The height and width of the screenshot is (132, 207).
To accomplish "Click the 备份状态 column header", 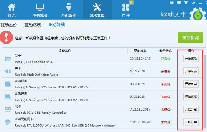I will coord(166,51).
